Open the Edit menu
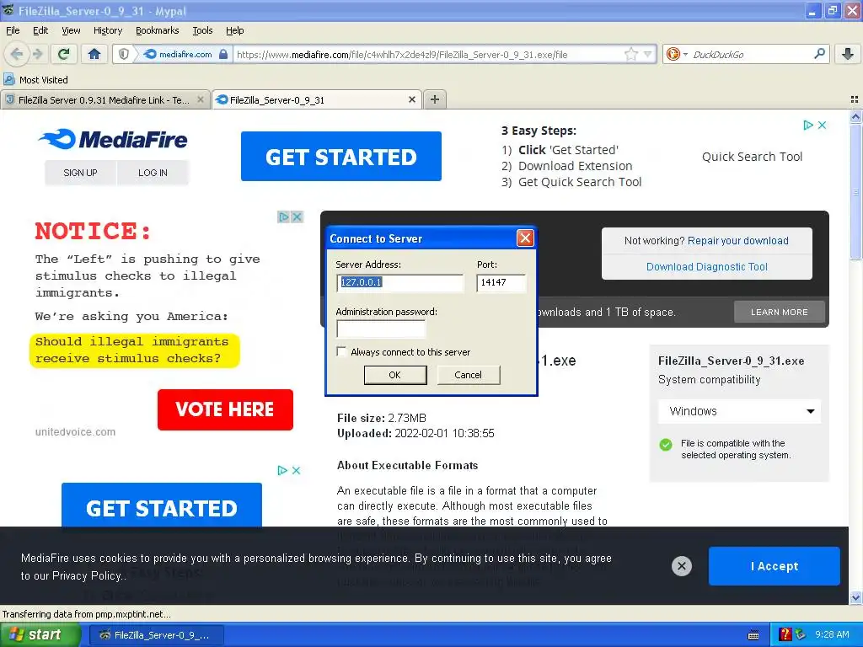The width and height of the screenshot is (863, 647). click(x=40, y=30)
